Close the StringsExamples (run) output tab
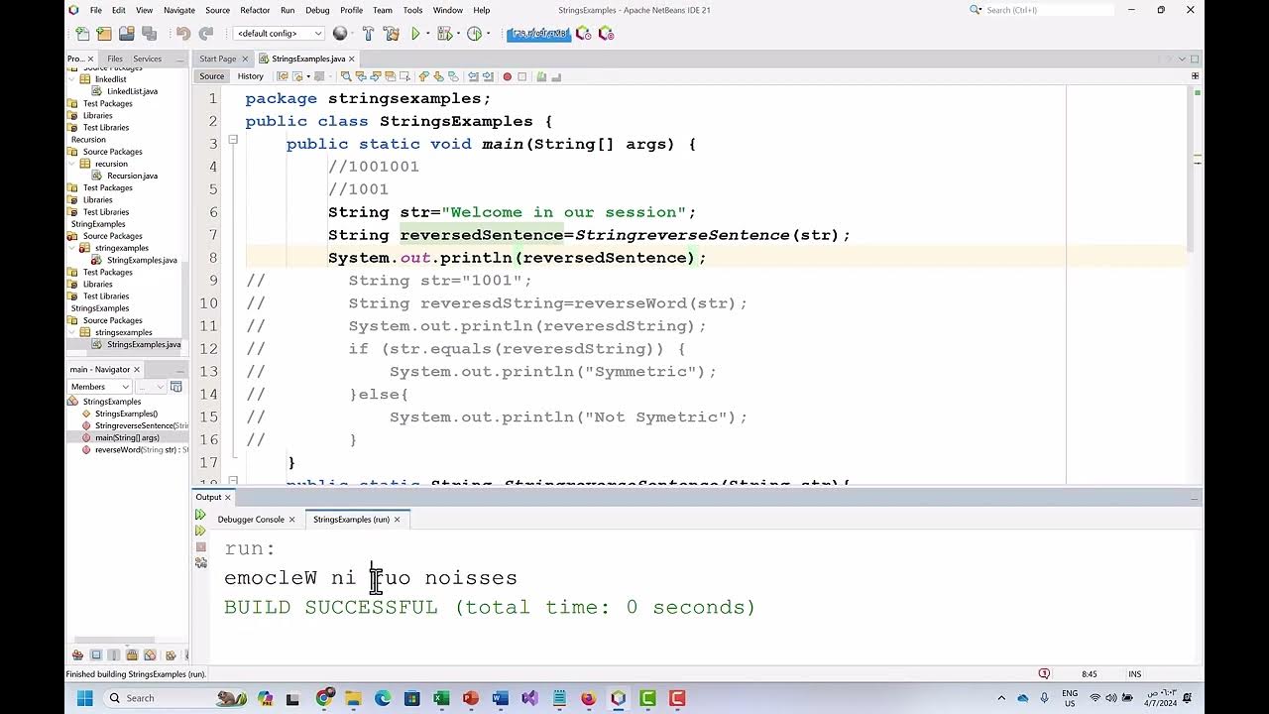Image resolution: width=1269 pixels, height=714 pixels. (x=397, y=520)
